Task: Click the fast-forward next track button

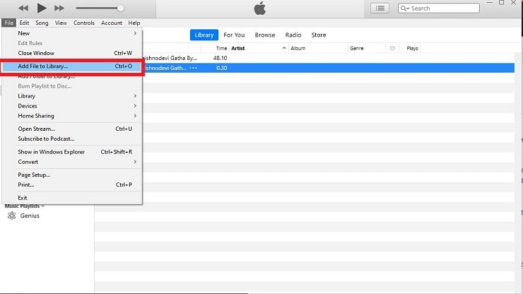Action: (x=59, y=8)
